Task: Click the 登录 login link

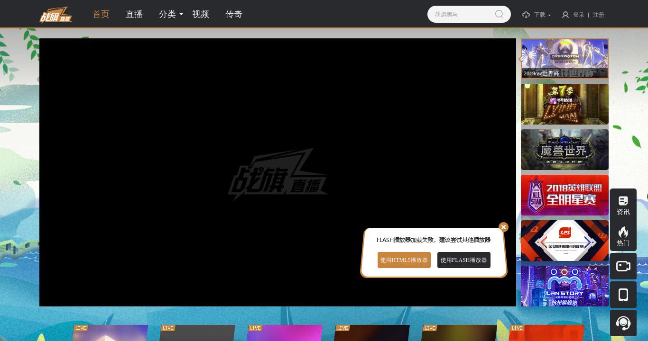Action: coord(579,15)
